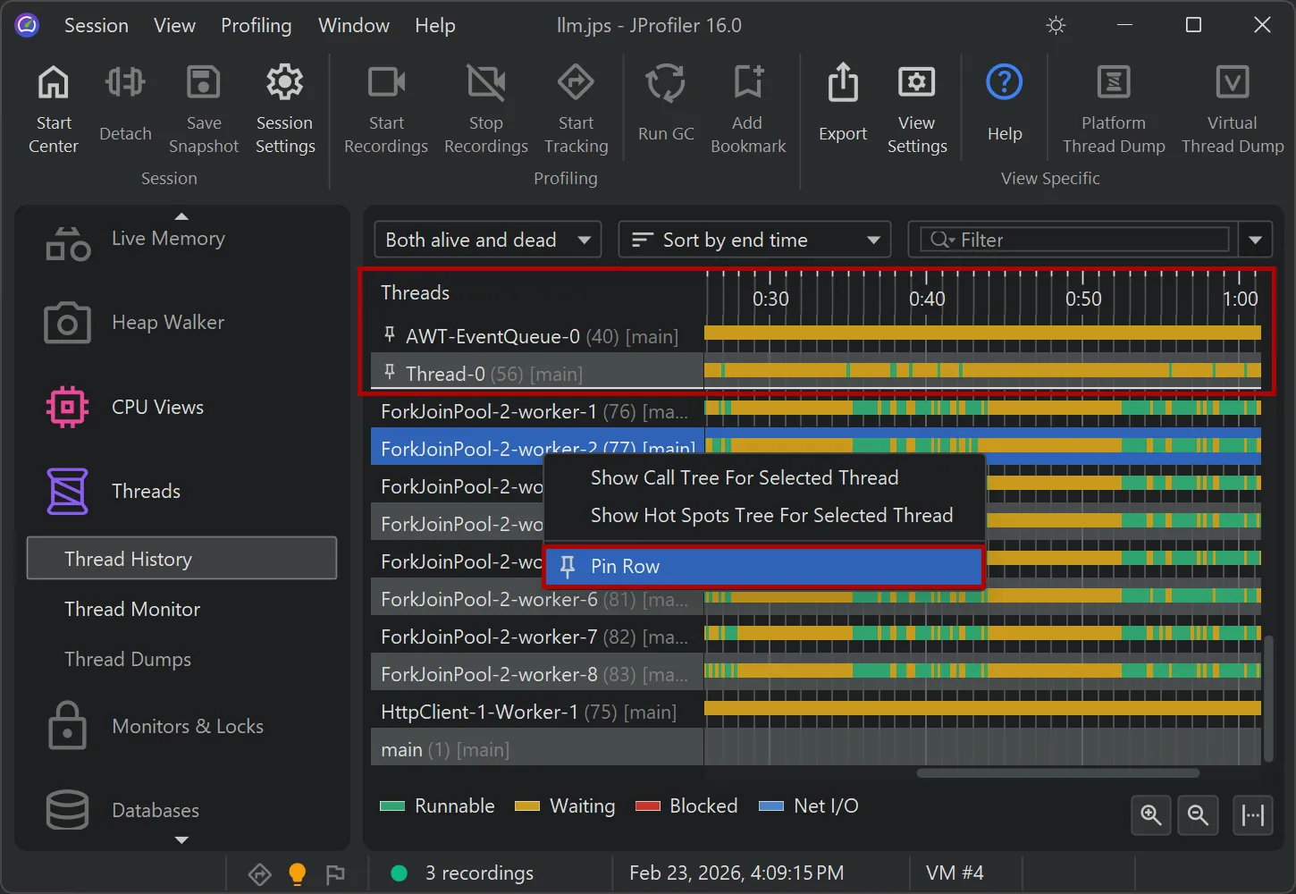Open Session Settings
1296x894 pixels.
(284, 107)
